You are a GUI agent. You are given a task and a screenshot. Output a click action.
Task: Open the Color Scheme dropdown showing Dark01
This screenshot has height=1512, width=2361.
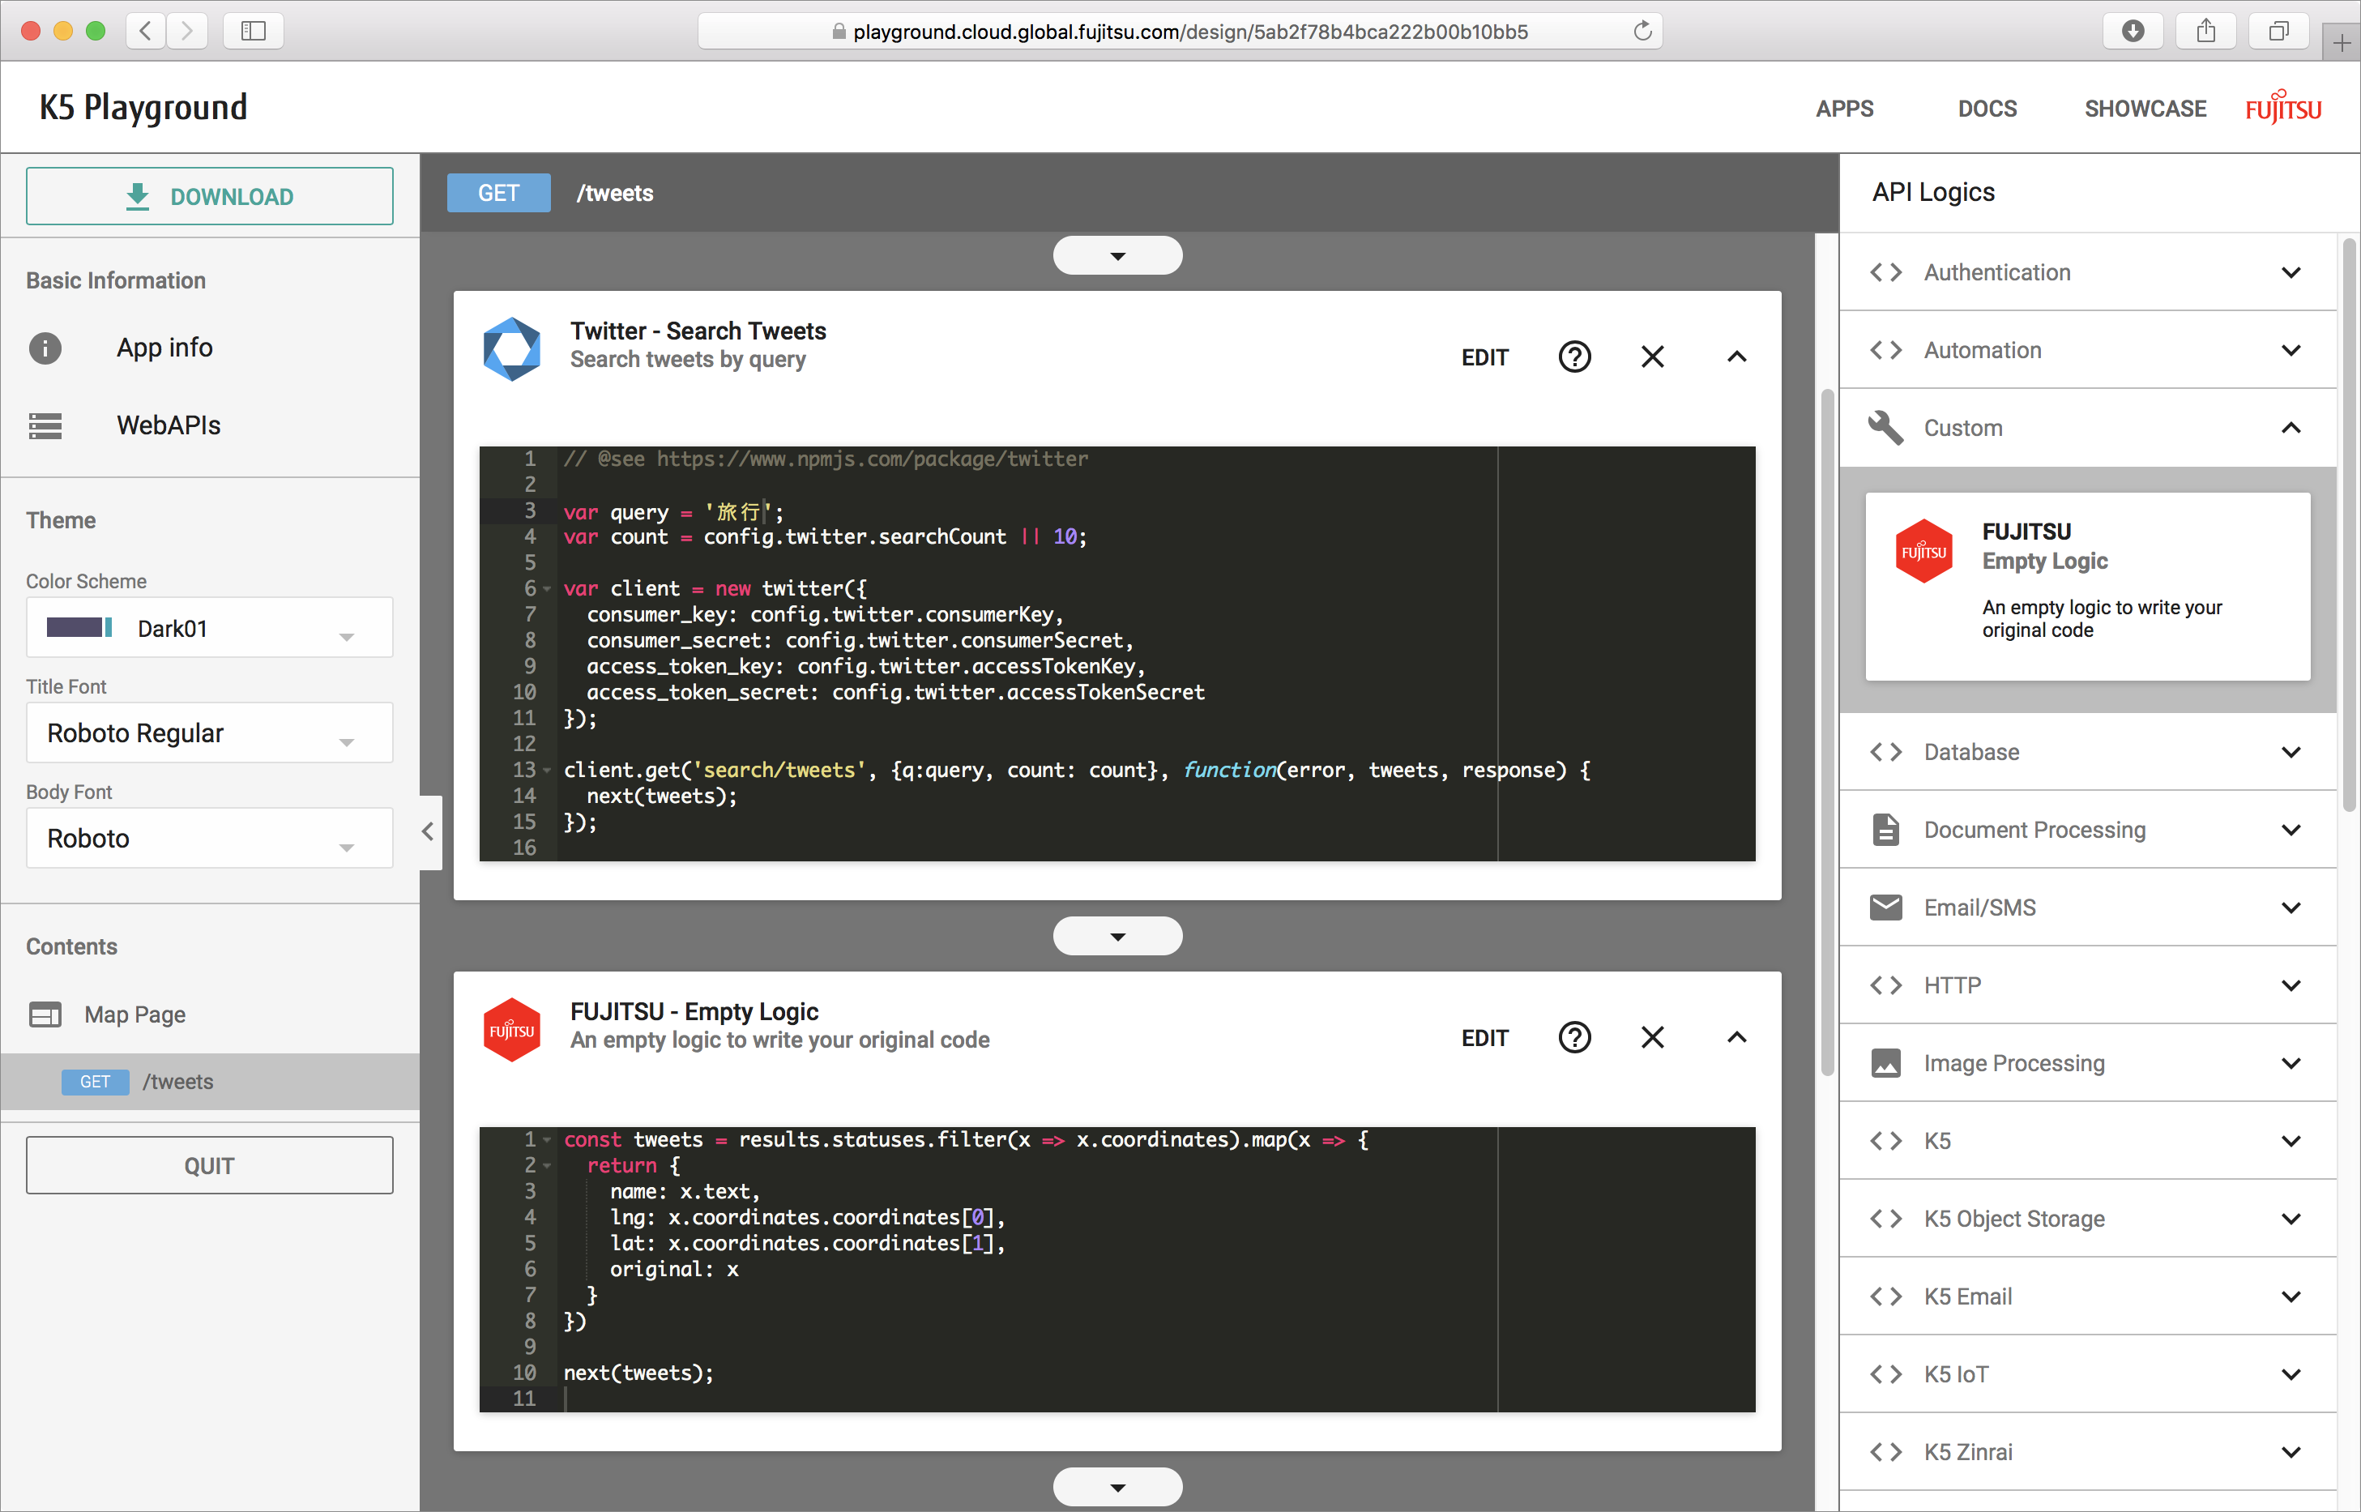209,628
